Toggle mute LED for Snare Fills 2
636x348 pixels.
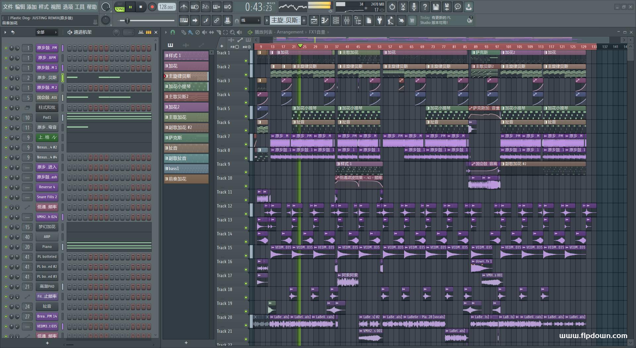point(6,197)
